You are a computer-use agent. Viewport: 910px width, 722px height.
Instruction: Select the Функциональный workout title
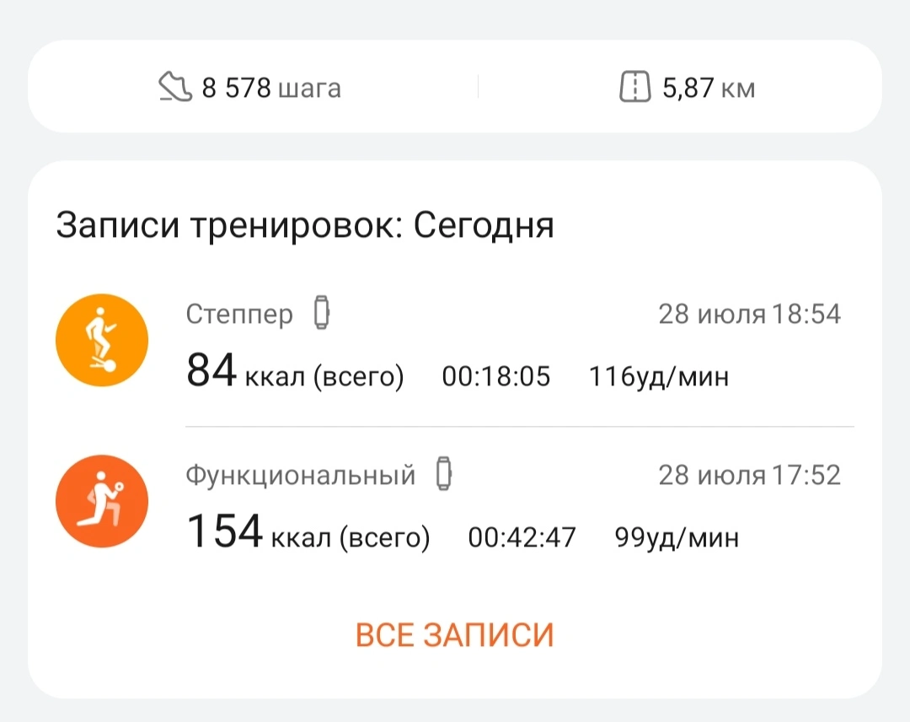point(301,475)
